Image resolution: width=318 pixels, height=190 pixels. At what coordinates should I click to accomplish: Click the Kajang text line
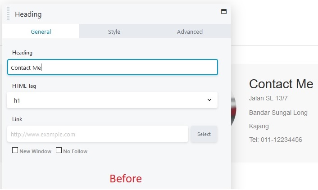tap(259, 126)
